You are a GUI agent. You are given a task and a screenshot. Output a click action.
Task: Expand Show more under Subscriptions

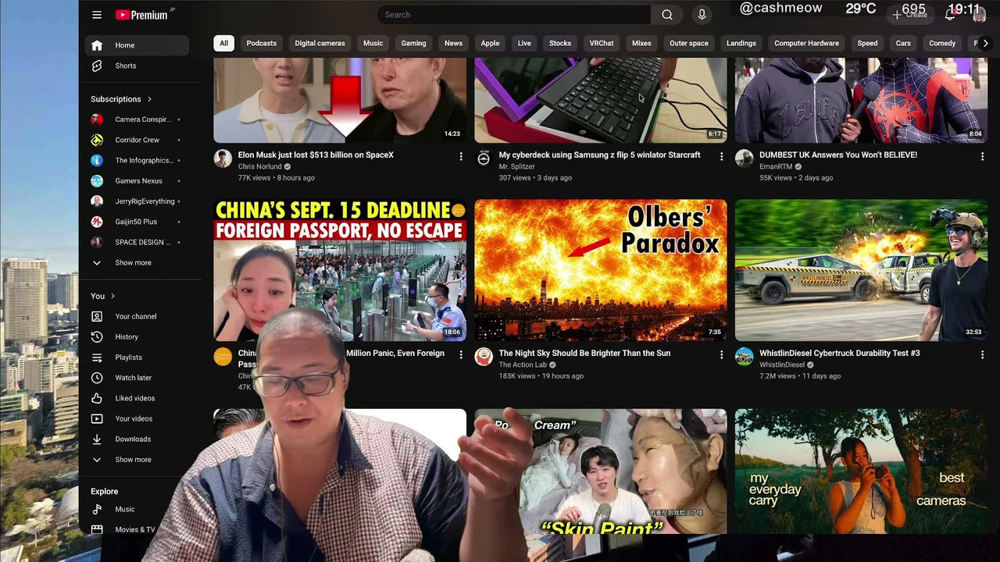tap(137, 262)
